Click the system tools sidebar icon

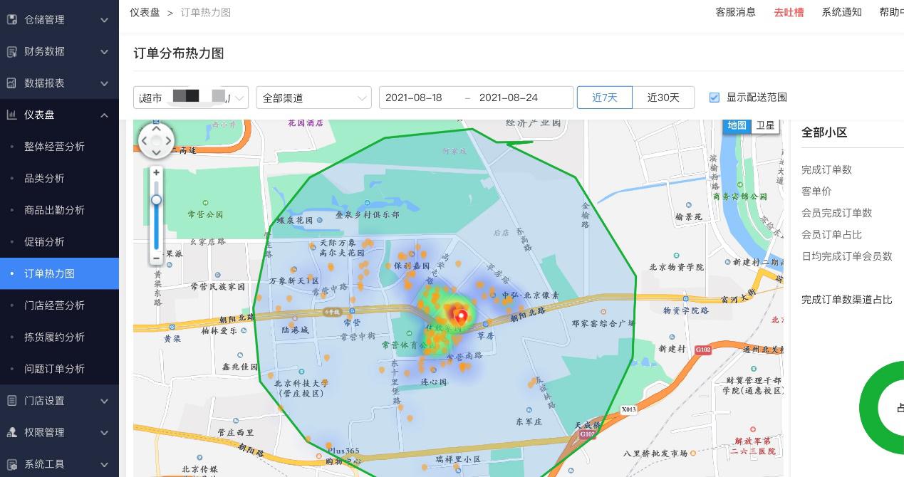[x=11, y=464]
